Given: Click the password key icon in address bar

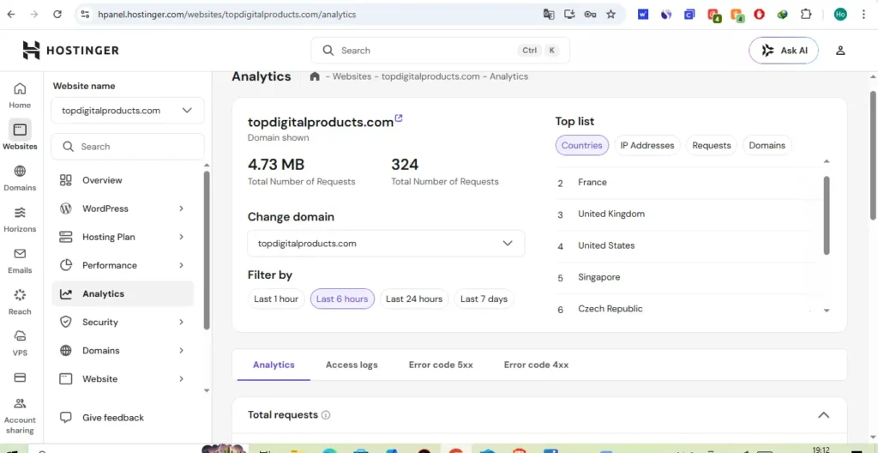Looking at the screenshot, I should (590, 15).
